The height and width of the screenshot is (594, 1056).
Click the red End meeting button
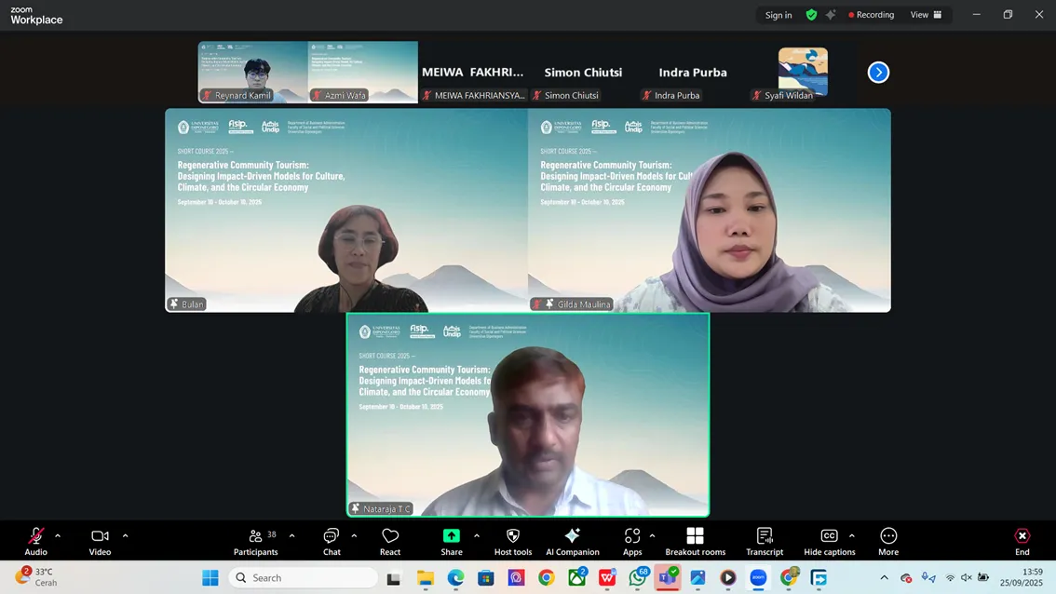[x=1022, y=540]
